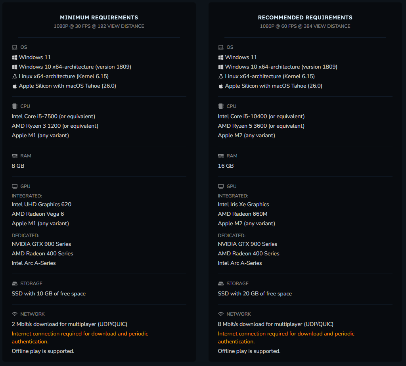Click the GPU monitor icon in Minimum Requirements
This screenshot has height=366, width=406.
click(15, 186)
